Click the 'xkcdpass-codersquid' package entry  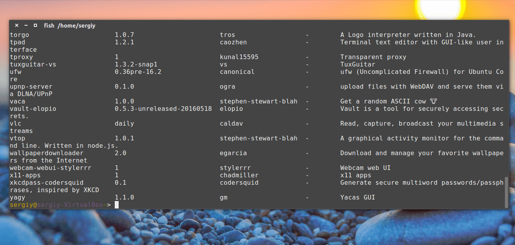click(x=47, y=183)
